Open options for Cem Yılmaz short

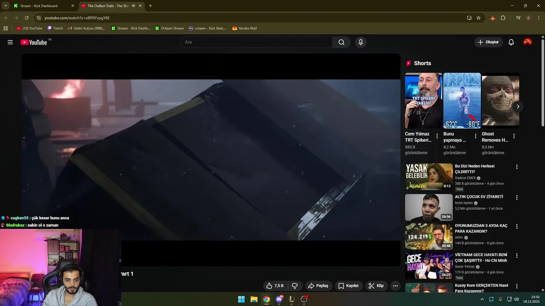437,136
